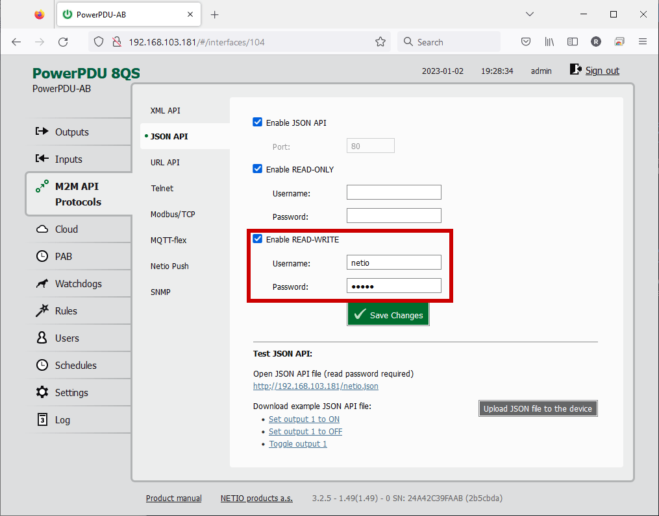The image size is (659, 516).
Task: Switch to the MQTT-flex tab
Action: point(168,240)
